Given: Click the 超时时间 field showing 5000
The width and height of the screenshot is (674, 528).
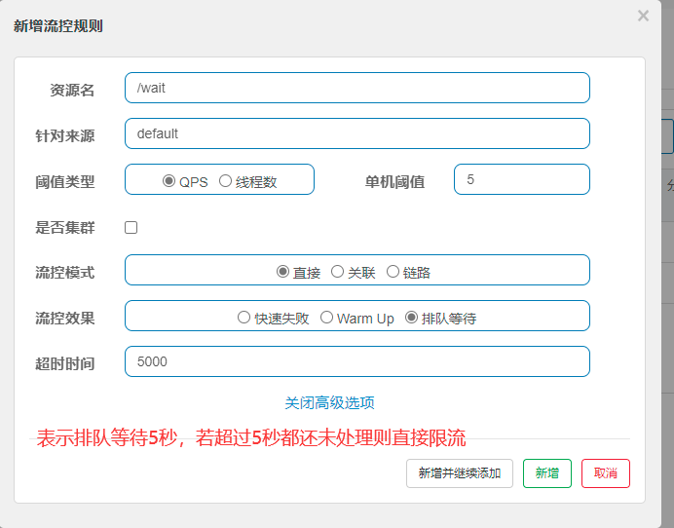Looking at the screenshot, I should click(356, 361).
